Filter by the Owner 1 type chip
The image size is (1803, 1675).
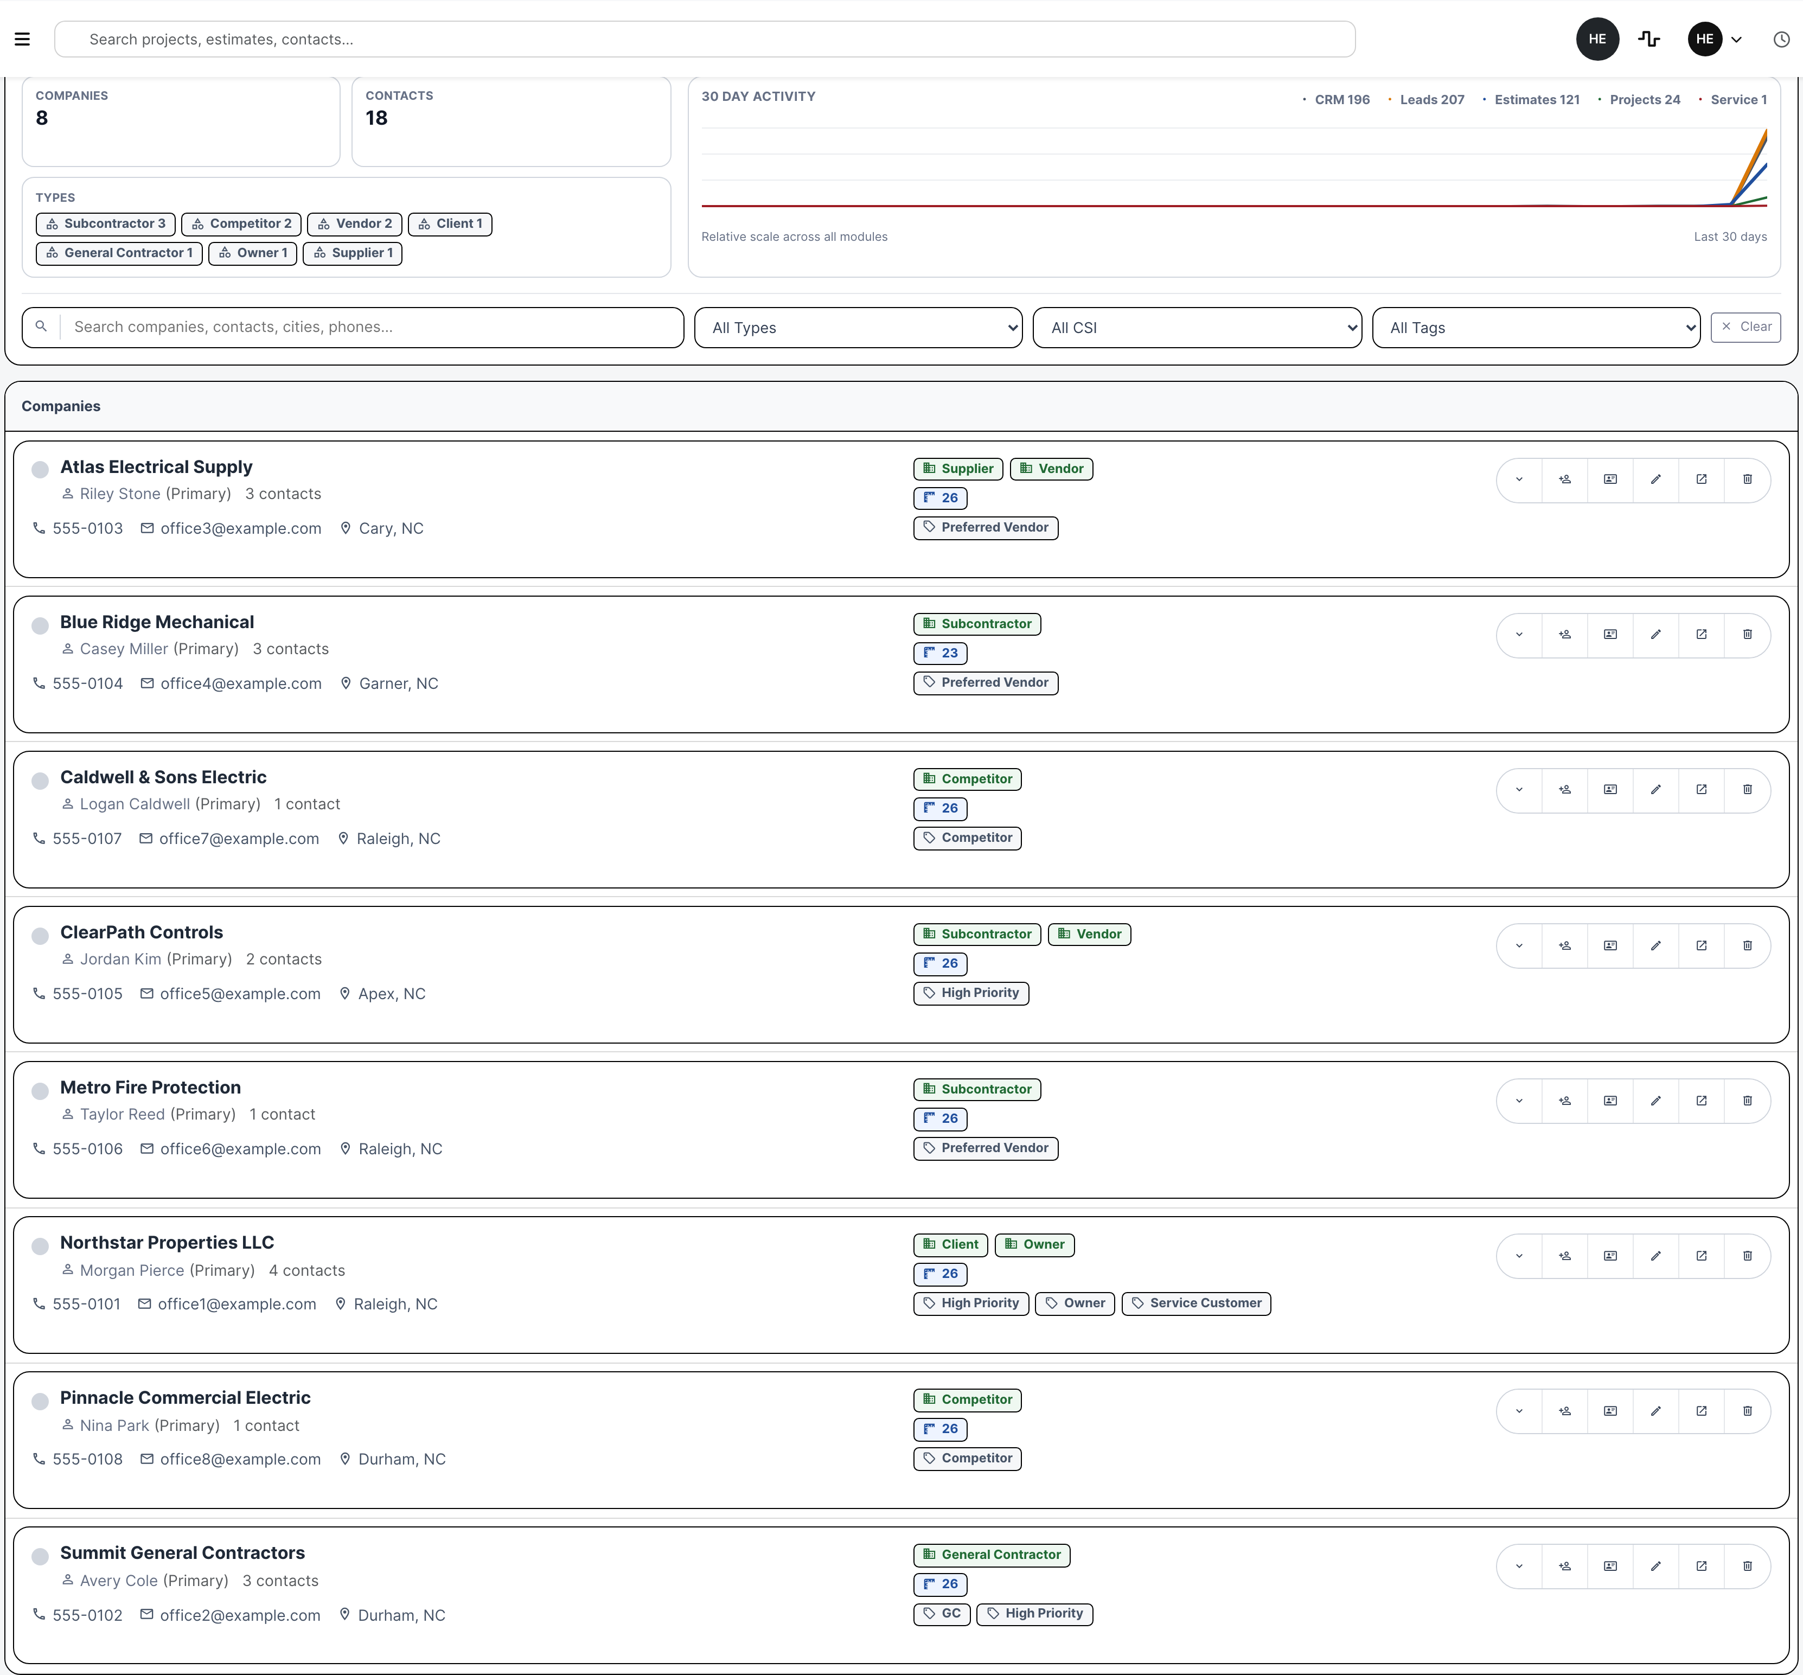click(x=252, y=253)
